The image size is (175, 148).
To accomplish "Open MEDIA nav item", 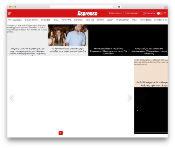I will 56,20.
